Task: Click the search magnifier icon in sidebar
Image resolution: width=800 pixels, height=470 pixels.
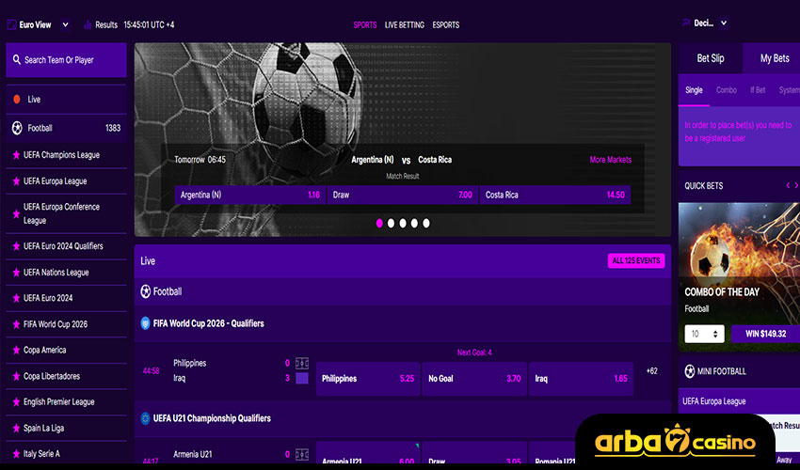Action: pyautogui.click(x=17, y=60)
